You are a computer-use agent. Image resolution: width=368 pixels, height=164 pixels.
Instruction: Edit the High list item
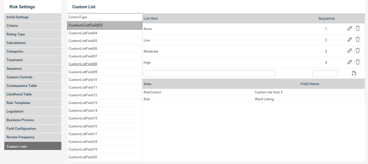click(x=349, y=62)
